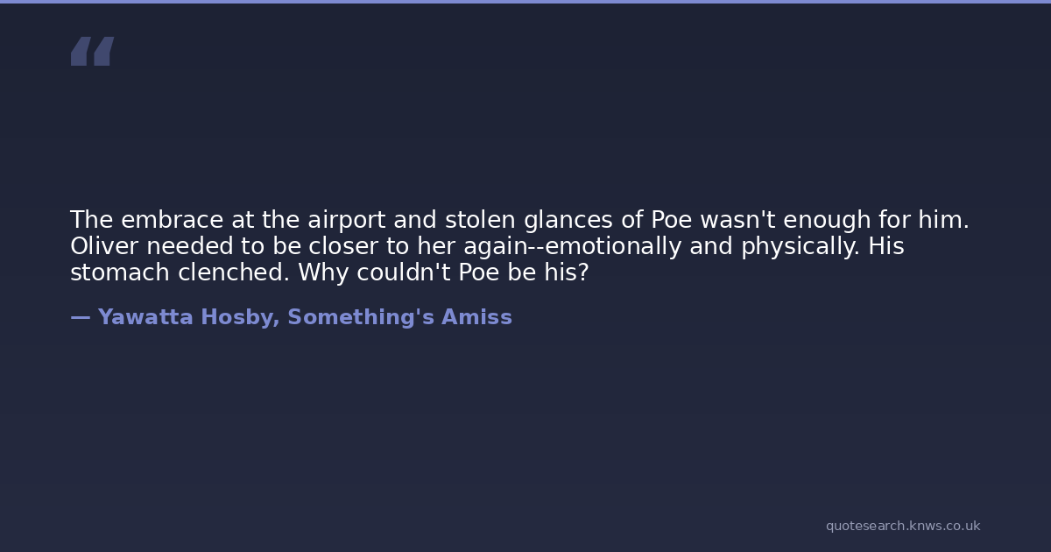Click the word His ending the second line
This screenshot has height=552, width=1051.
885,246
